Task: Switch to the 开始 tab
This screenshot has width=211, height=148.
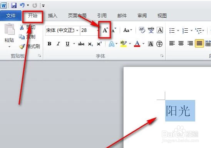Action: point(33,16)
